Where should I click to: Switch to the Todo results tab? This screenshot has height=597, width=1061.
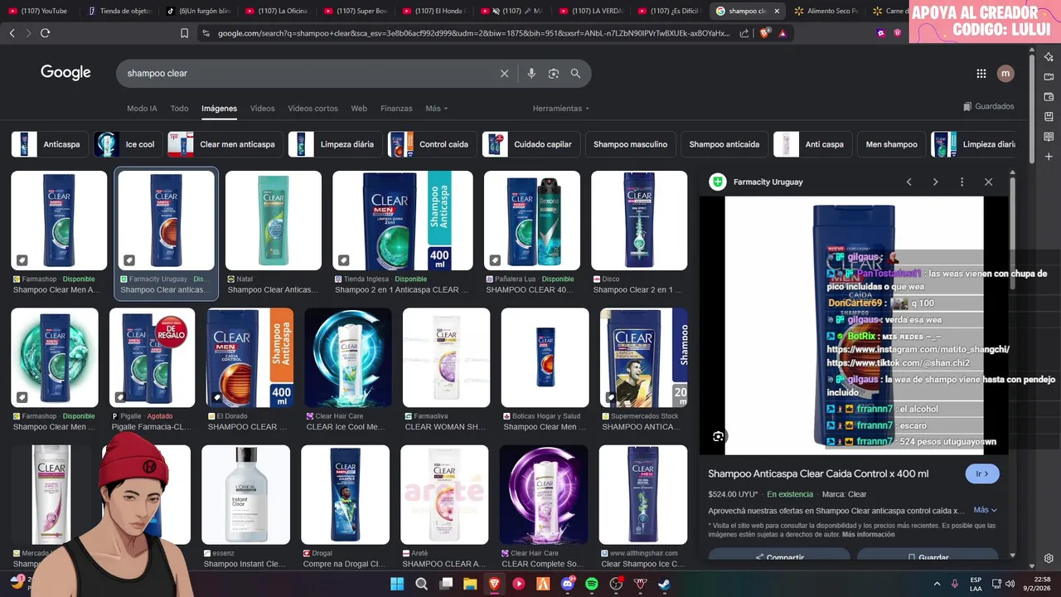pyautogui.click(x=179, y=109)
